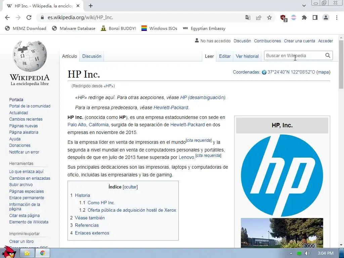Click the striped flag extension icon
The width and height of the screenshot is (344, 258).
tap(294, 17)
